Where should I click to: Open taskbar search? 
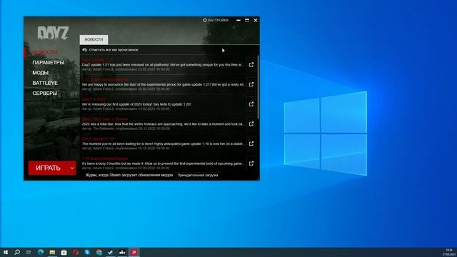[17, 252]
